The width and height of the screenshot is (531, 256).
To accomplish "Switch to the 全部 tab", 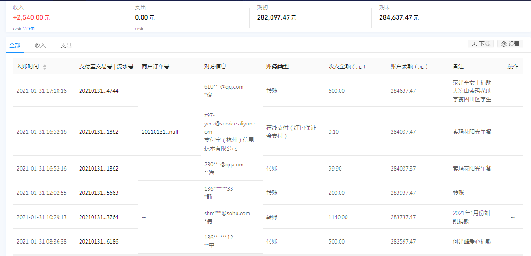I will pos(15,46).
